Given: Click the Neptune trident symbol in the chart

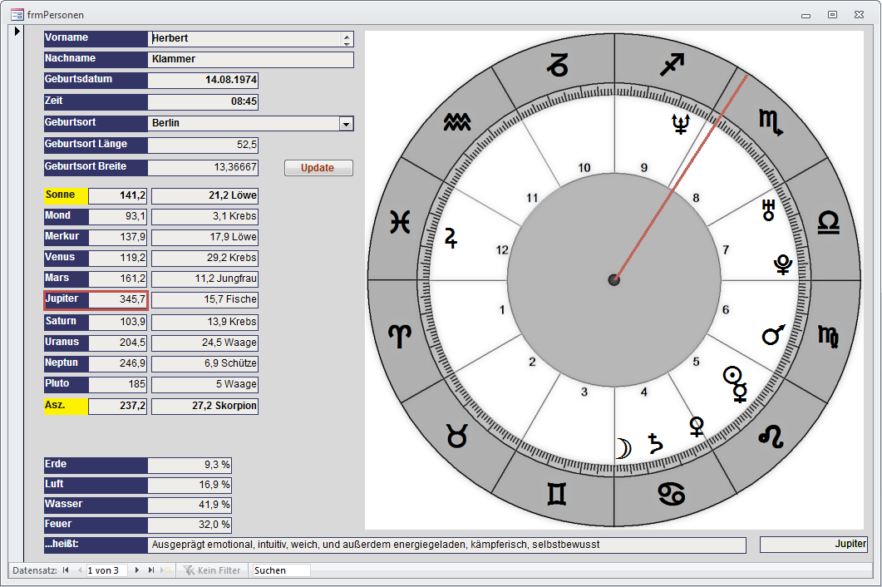Looking at the screenshot, I should pyautogui.click(x=681, y=124).
